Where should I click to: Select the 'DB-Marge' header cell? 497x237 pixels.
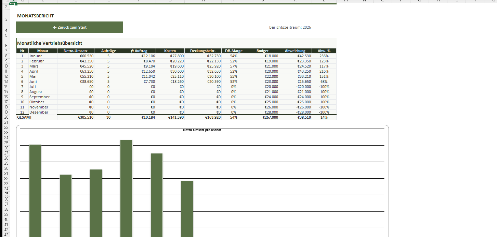(234, 51)
